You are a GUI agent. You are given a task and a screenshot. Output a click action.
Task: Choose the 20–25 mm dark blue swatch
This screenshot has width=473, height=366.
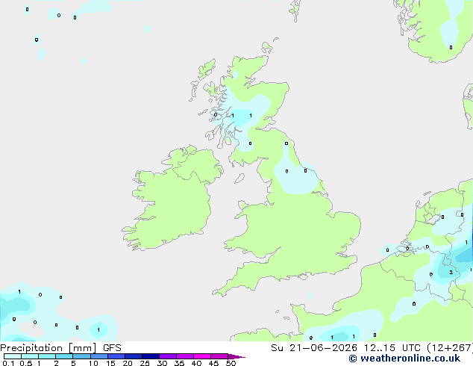133,356
